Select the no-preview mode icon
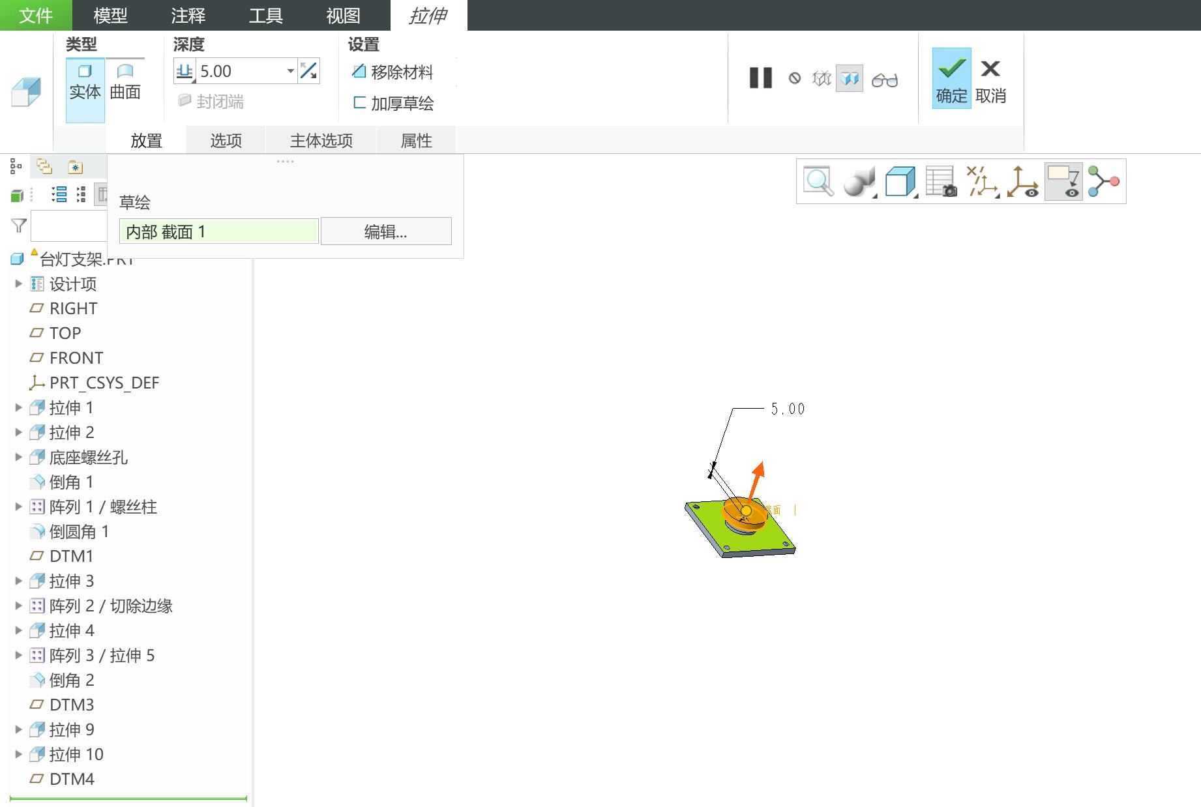 (x=794, y=78)
